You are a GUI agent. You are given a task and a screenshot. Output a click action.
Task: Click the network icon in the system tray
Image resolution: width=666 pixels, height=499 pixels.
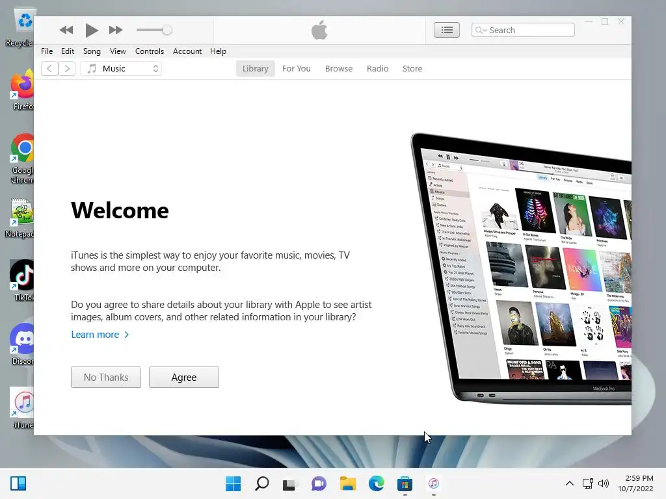pyautogui.click(x=588, y=483)
